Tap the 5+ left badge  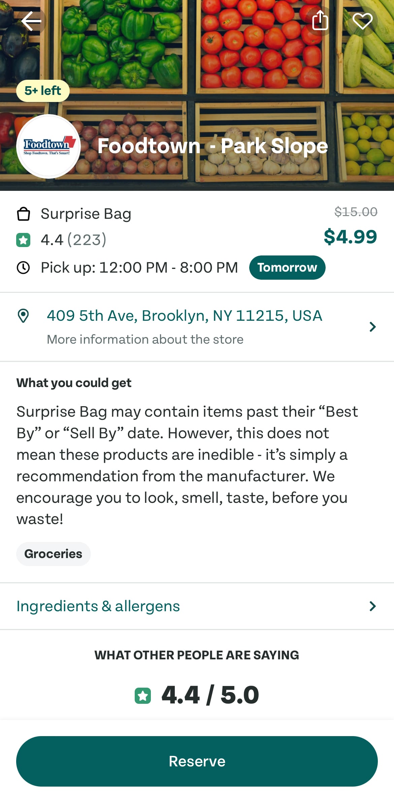click(43, 91)
